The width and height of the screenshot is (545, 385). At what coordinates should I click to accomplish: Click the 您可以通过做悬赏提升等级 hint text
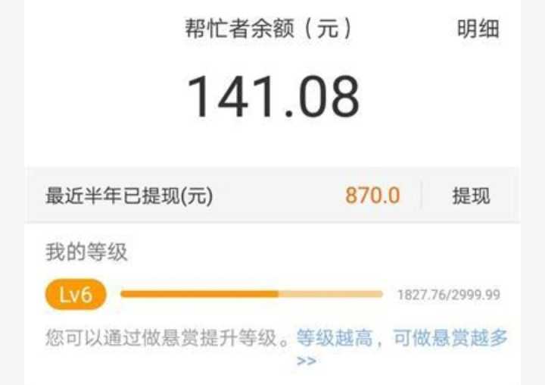point(160,338)
